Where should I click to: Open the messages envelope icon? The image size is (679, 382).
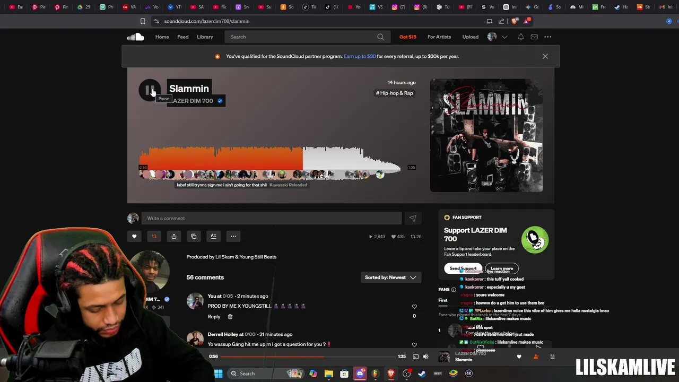click(x=534, y=37)
